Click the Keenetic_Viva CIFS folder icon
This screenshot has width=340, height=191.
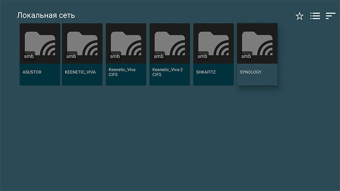tap(126, 43)
